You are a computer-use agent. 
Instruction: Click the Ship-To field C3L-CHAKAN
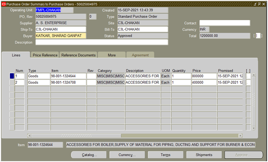point(61,29)
